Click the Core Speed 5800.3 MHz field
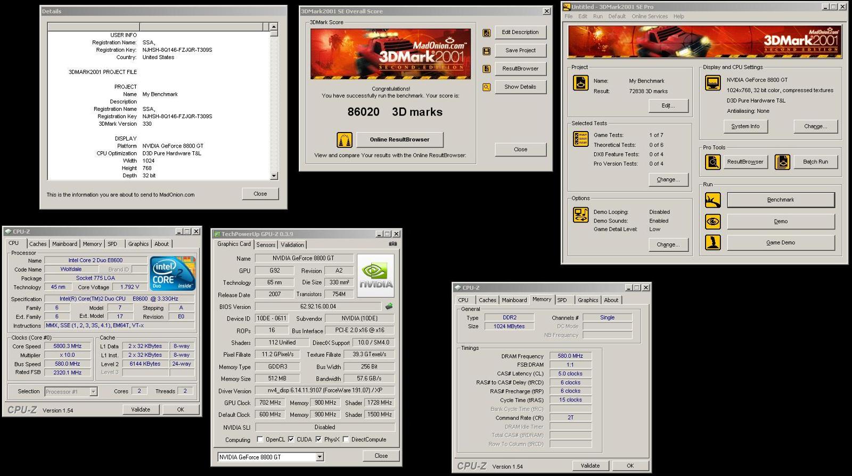Image resolution: width=852 pixels, height=476 pixels. (x=68, y=346)
